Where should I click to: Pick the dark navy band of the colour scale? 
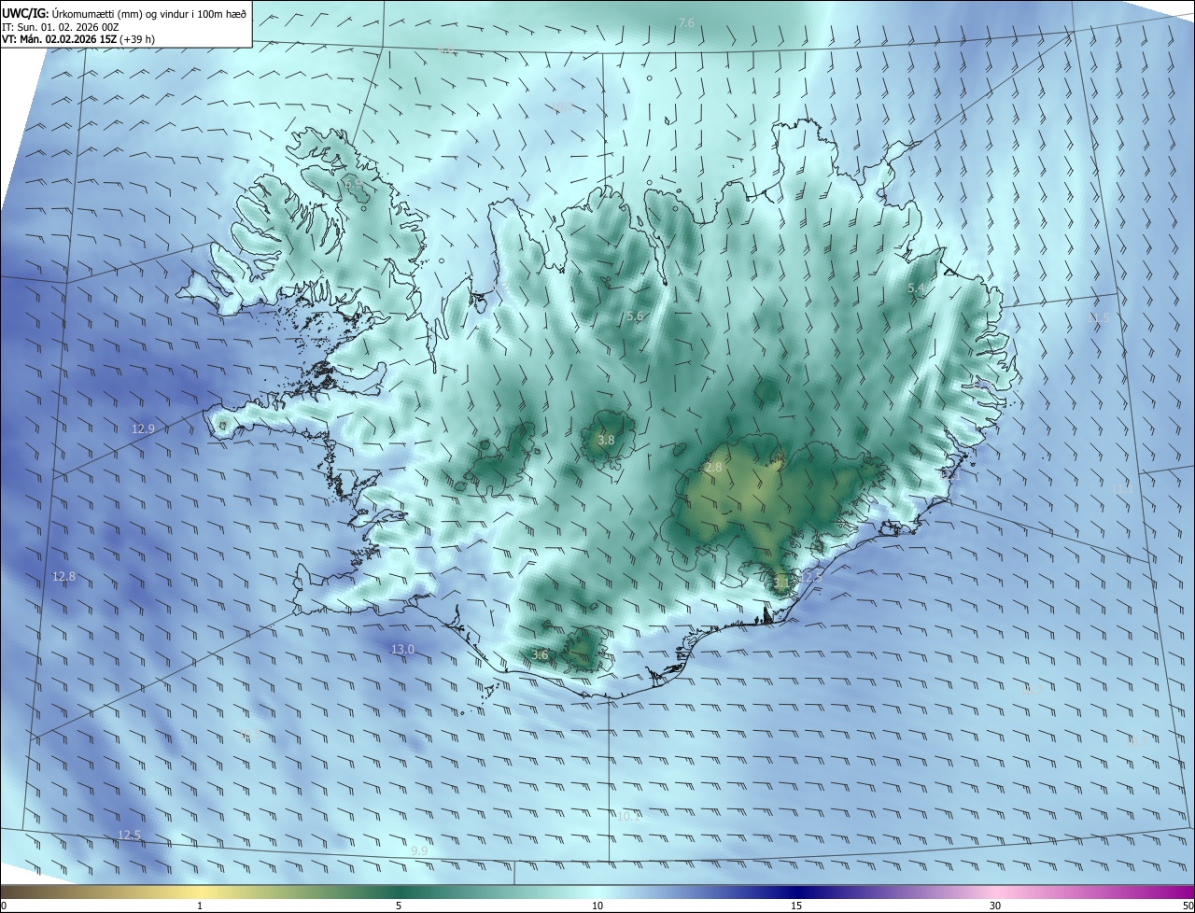pos(796,892)
